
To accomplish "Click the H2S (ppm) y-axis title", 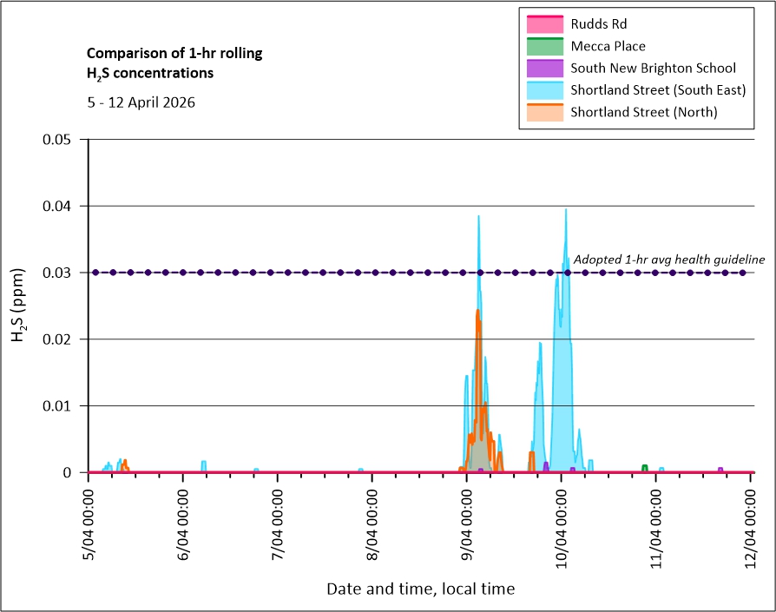I will tap(18, 306).
